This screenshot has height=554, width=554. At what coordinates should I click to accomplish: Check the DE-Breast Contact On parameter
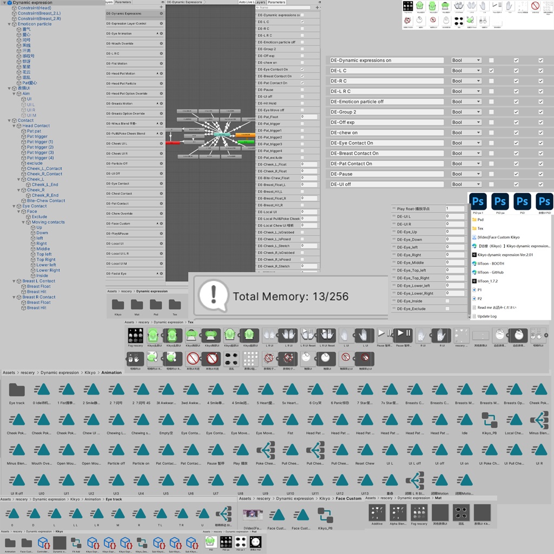tap(491, 153)
